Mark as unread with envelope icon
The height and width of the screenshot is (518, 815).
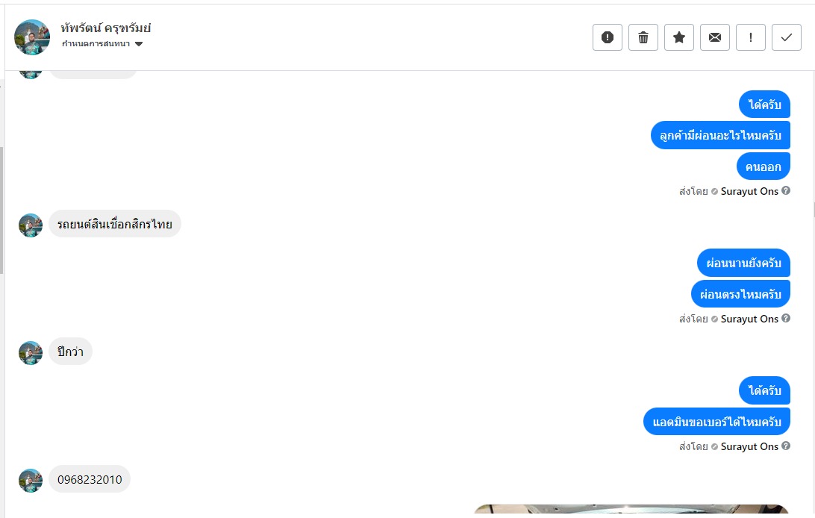point(715,37)
